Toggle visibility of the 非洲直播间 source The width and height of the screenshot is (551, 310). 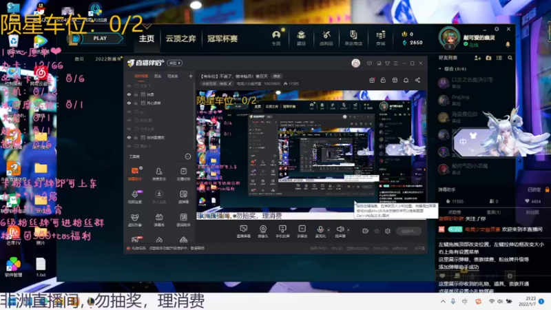point(129,137)
